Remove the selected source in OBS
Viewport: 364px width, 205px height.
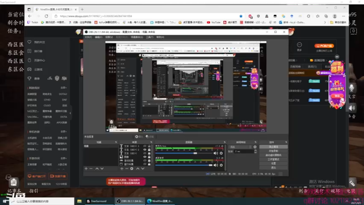[127, 169]
